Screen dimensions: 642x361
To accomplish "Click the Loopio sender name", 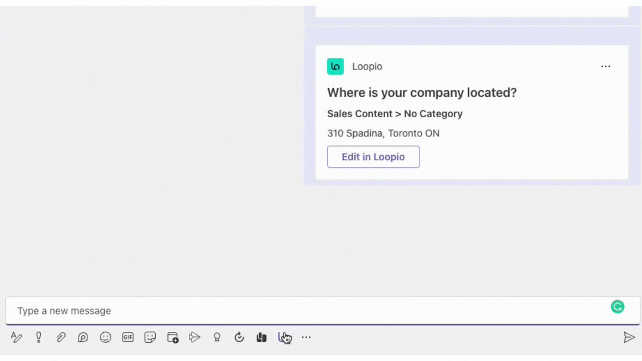I will (367, 67).
